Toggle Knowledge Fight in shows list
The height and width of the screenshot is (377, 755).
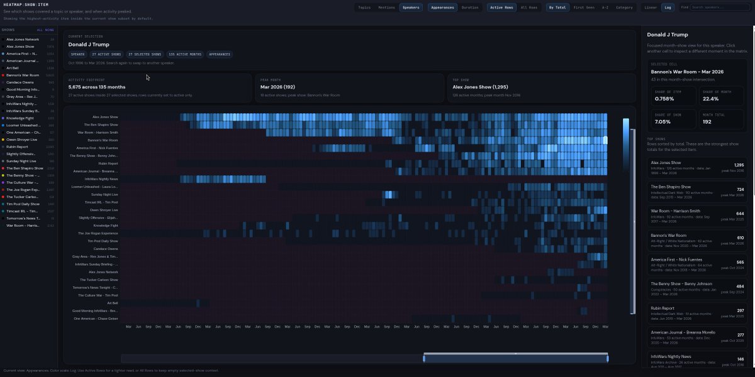pos(28,118)
